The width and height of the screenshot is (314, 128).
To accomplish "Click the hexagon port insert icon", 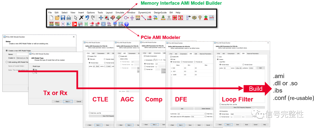I will coord(126,18).
